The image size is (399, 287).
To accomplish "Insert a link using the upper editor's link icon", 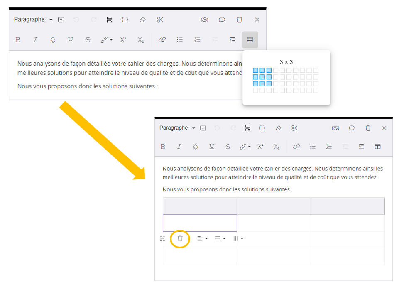I will (162, 40).
